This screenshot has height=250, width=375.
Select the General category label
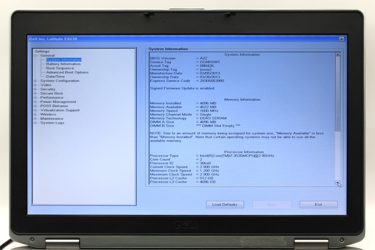click(x=47, y=55)
